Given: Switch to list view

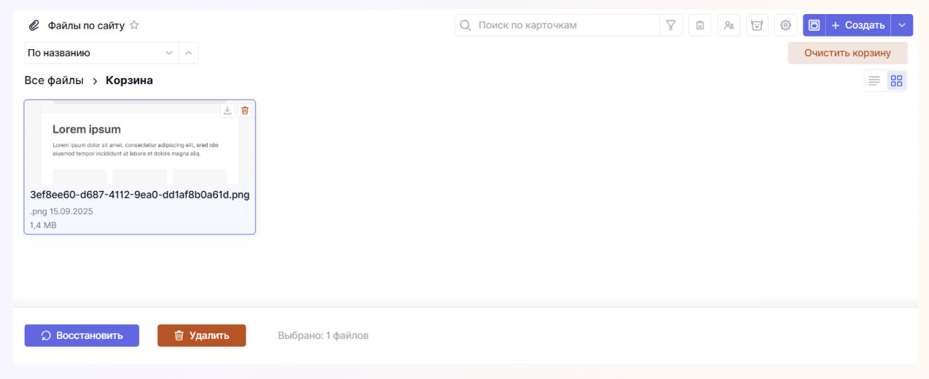Looking at the screenshot, I should pyautogui.click(x=874, y=81).
